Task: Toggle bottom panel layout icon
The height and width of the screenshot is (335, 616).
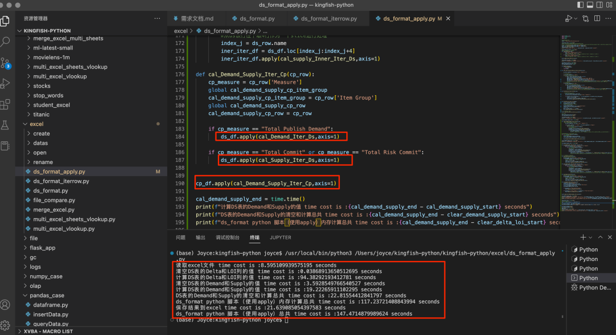Action: [x=590, y=5]
